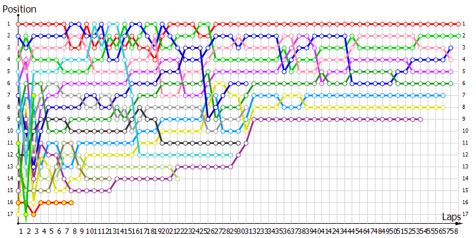The image size is (476, 238).
Task: Click the light blue line's final marker at position 7
Action: [x=443, y=95]
